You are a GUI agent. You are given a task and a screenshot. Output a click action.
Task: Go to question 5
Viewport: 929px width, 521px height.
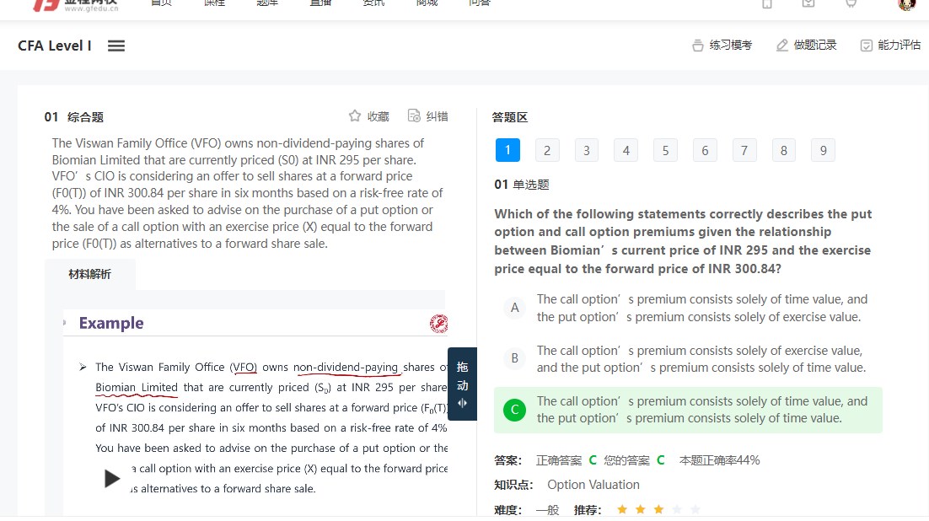[x=665, y=151]
